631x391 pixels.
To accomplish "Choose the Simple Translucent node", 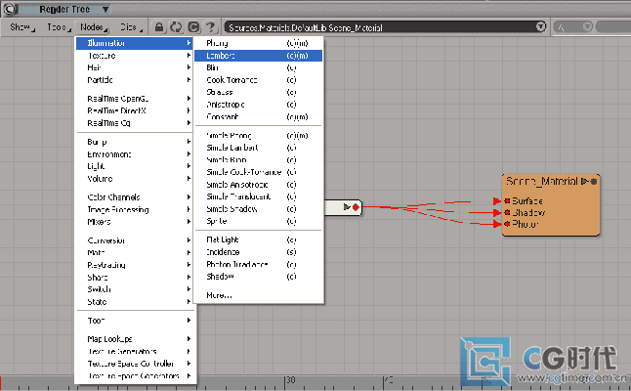I will point(258,196).
